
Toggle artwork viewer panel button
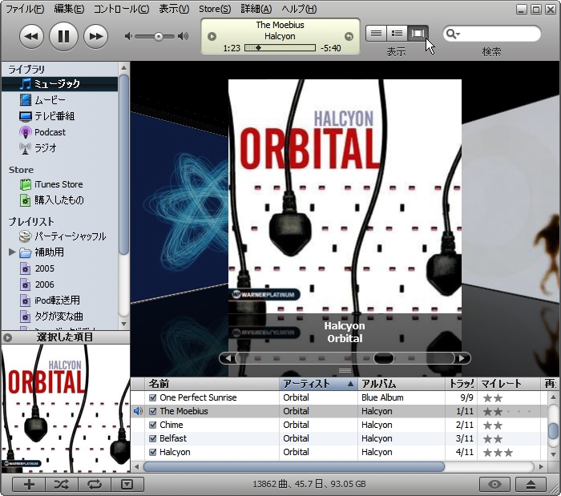(x=127, y=485)
